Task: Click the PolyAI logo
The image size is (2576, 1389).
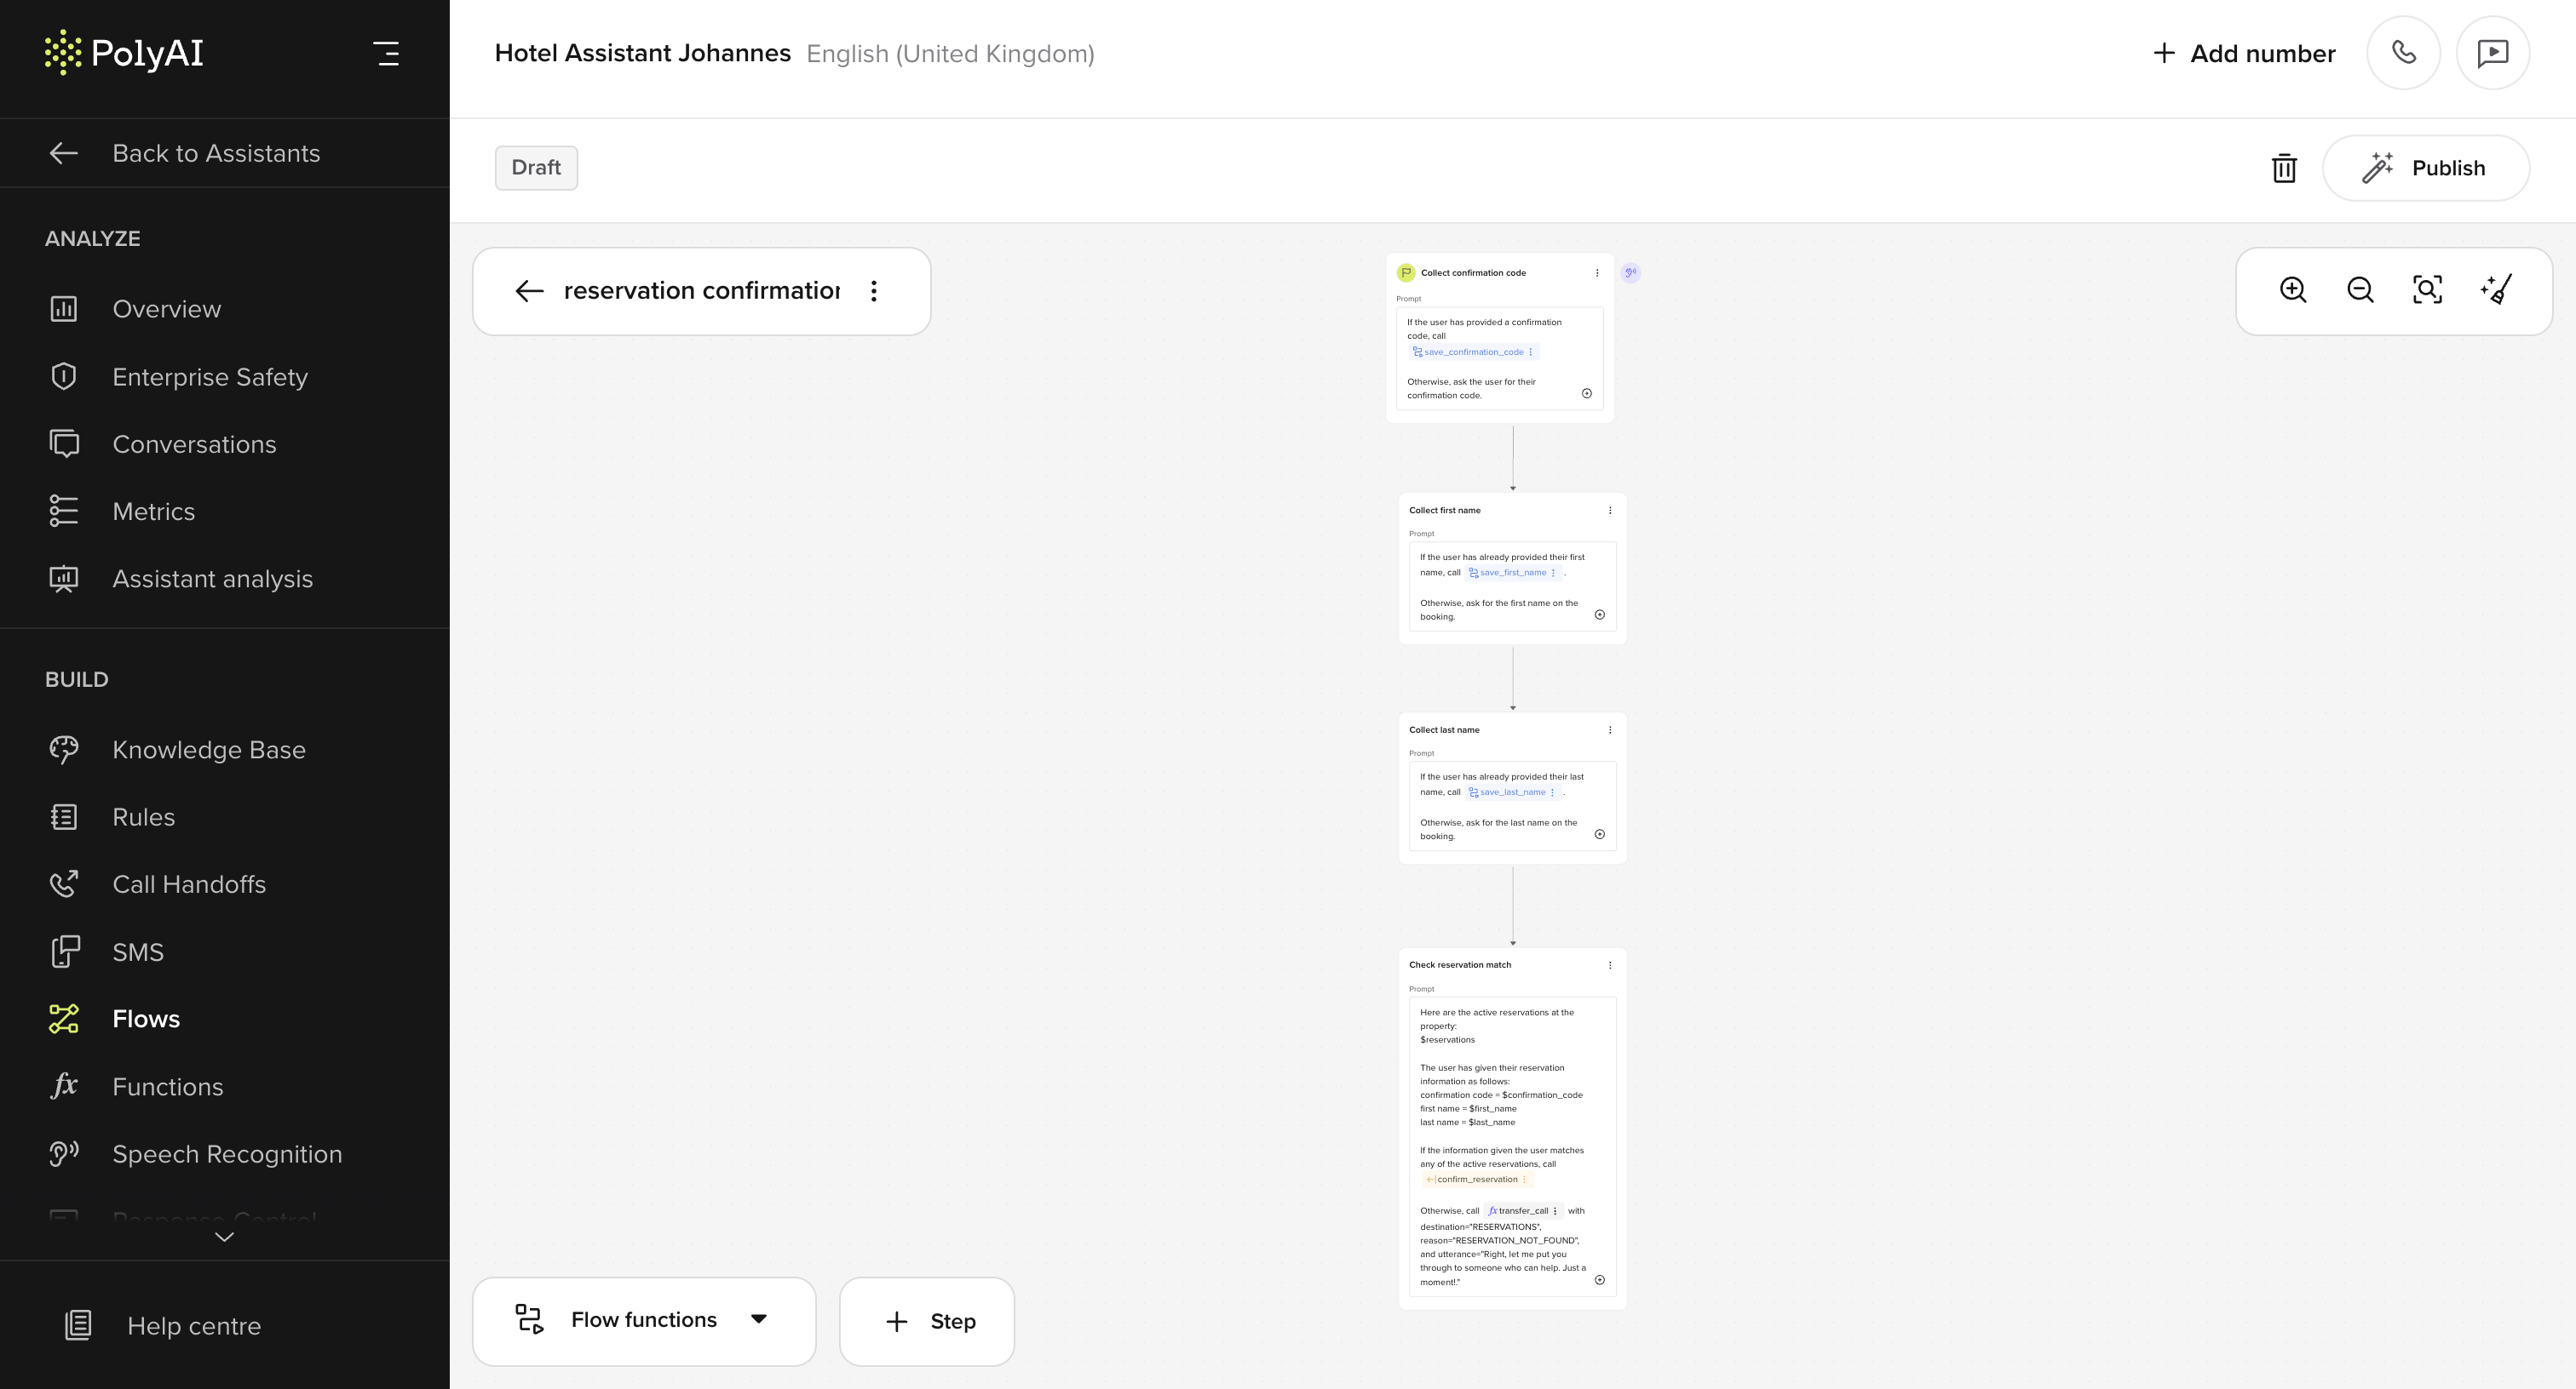Action: [x=124, y=53]
